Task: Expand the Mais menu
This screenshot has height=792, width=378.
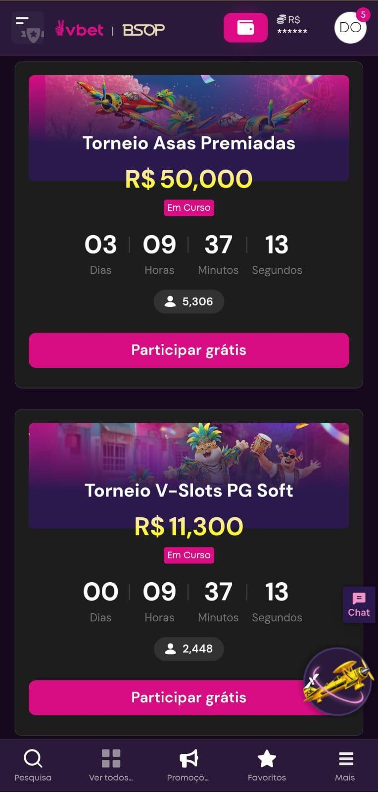Action: pos(345,765)
